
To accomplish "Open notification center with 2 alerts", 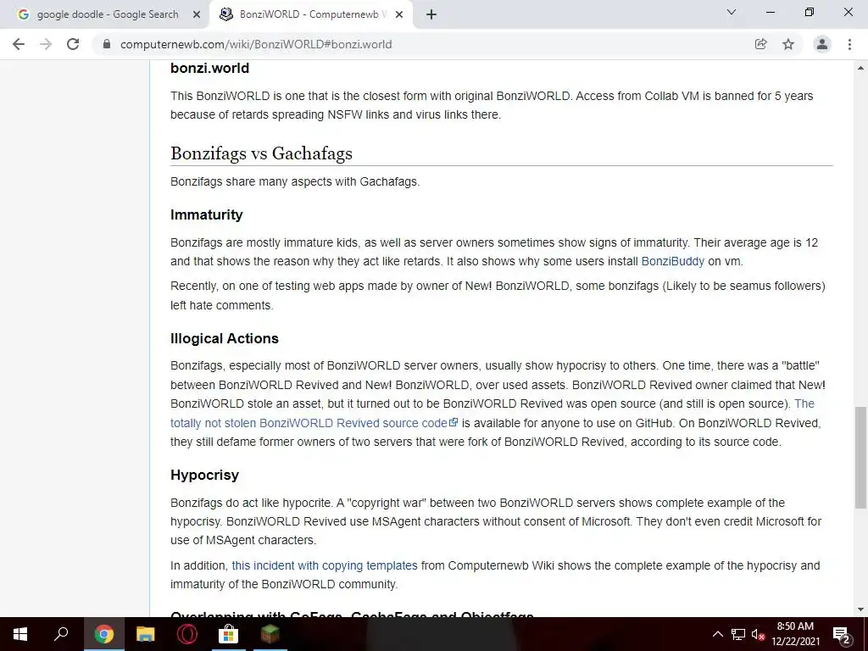I will [842, 634].
